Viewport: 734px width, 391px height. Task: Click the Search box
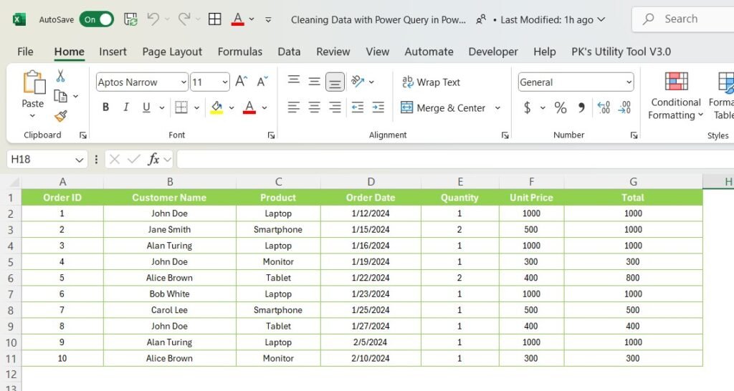(683, 19)
